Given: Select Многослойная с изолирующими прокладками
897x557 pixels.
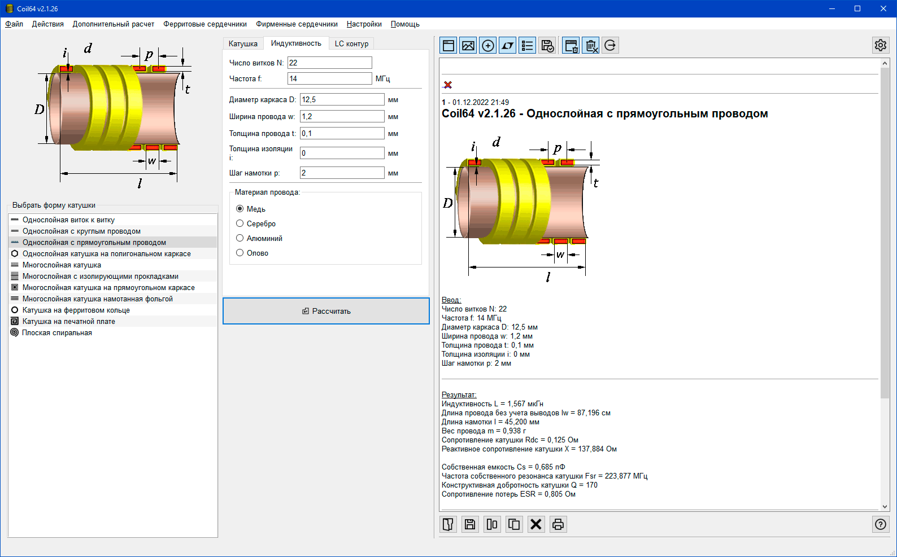Looking at the screenshot, I should click(113, 276).
